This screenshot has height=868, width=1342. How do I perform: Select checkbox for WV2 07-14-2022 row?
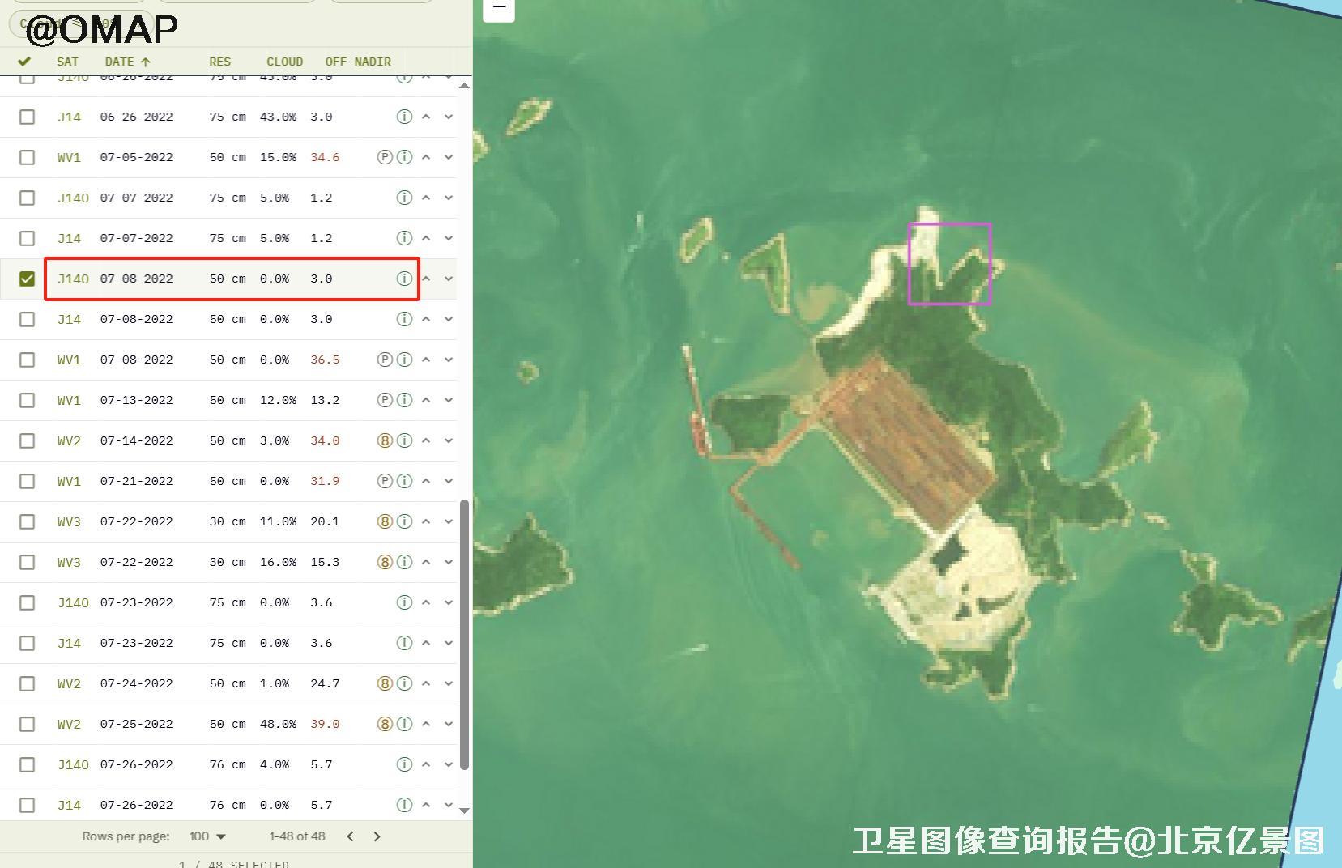click(x=27, y=440)
